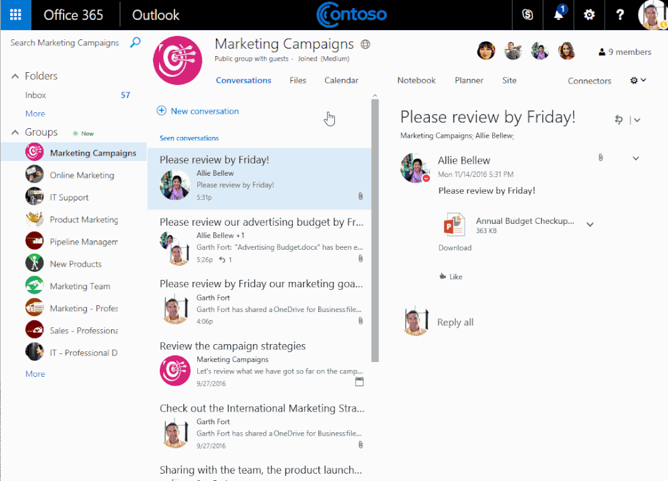Open the 'Sharing with the team' conversation
The width and height of the screenshot is (668, 481).
[x=260, y=471]
